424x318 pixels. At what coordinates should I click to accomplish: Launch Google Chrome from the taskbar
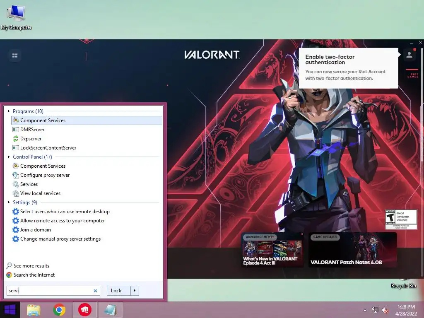click(x=59, y=310)
